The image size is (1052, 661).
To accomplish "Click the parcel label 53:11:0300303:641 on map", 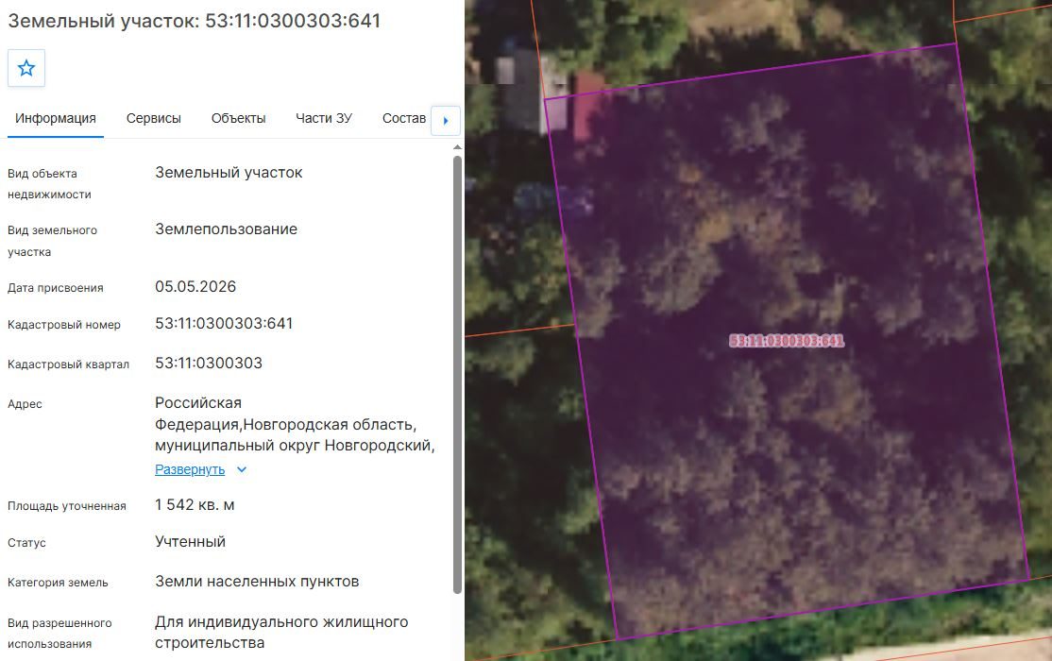I will pos(787,341).
